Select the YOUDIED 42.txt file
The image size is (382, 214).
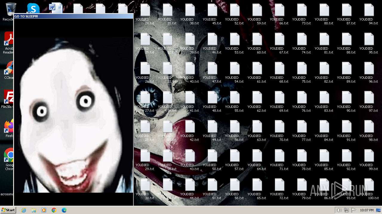(x=190, y=131)
